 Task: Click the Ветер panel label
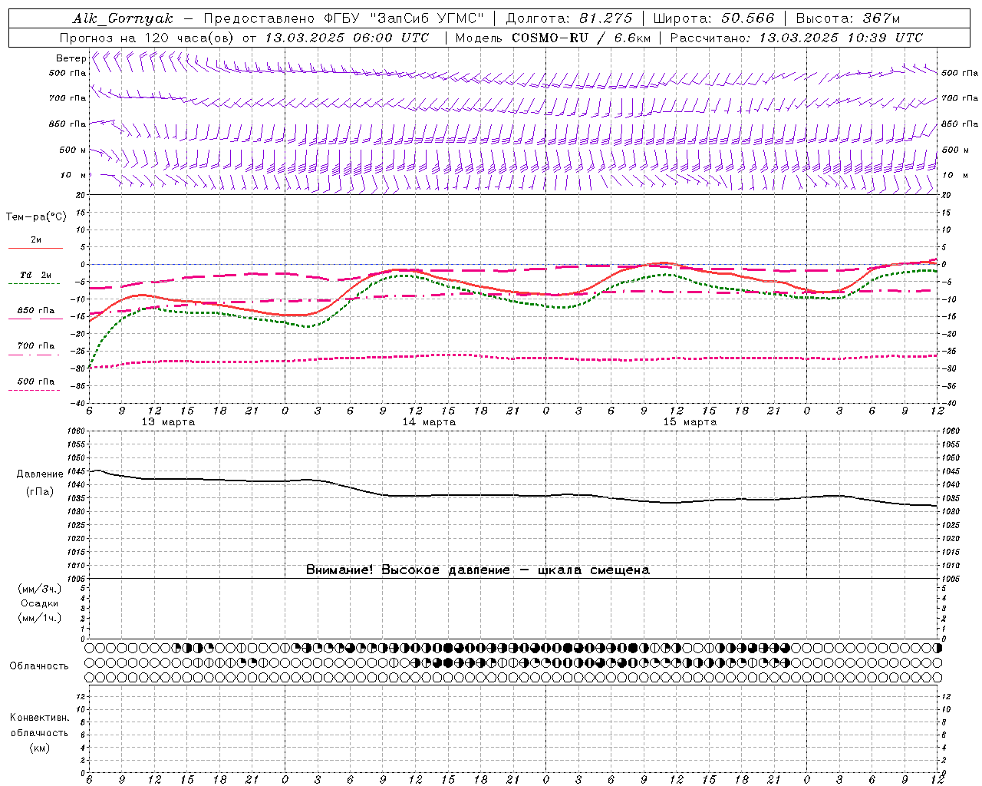[71, 58]
